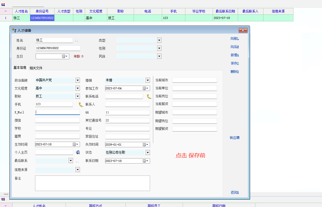
Task: Click the phone icon beside 手机 field
Action: click(81, 104)
